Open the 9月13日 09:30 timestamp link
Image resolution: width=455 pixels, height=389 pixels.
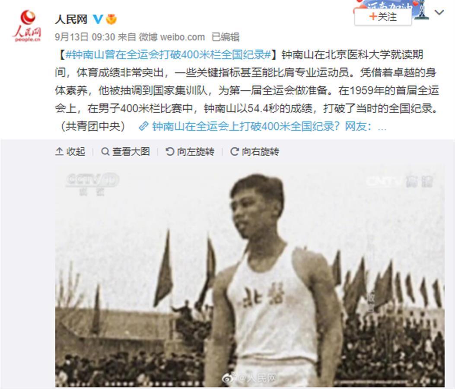85,37
